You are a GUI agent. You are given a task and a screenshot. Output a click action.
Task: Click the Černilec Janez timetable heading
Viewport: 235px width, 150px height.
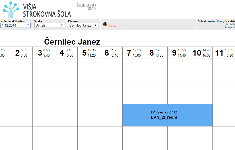click(x=72, y=42)
